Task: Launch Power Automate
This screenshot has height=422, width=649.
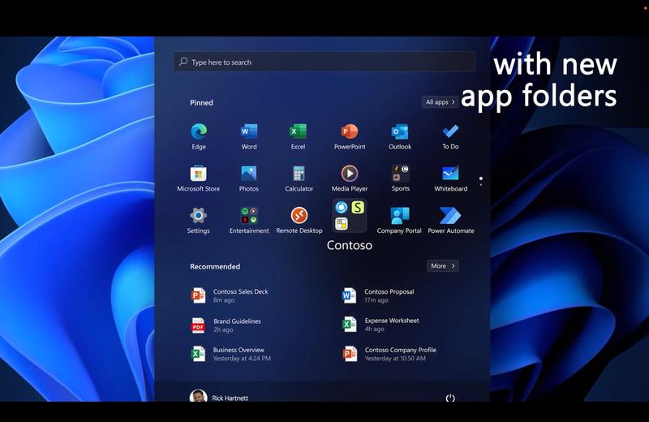Action: point(451,221)
